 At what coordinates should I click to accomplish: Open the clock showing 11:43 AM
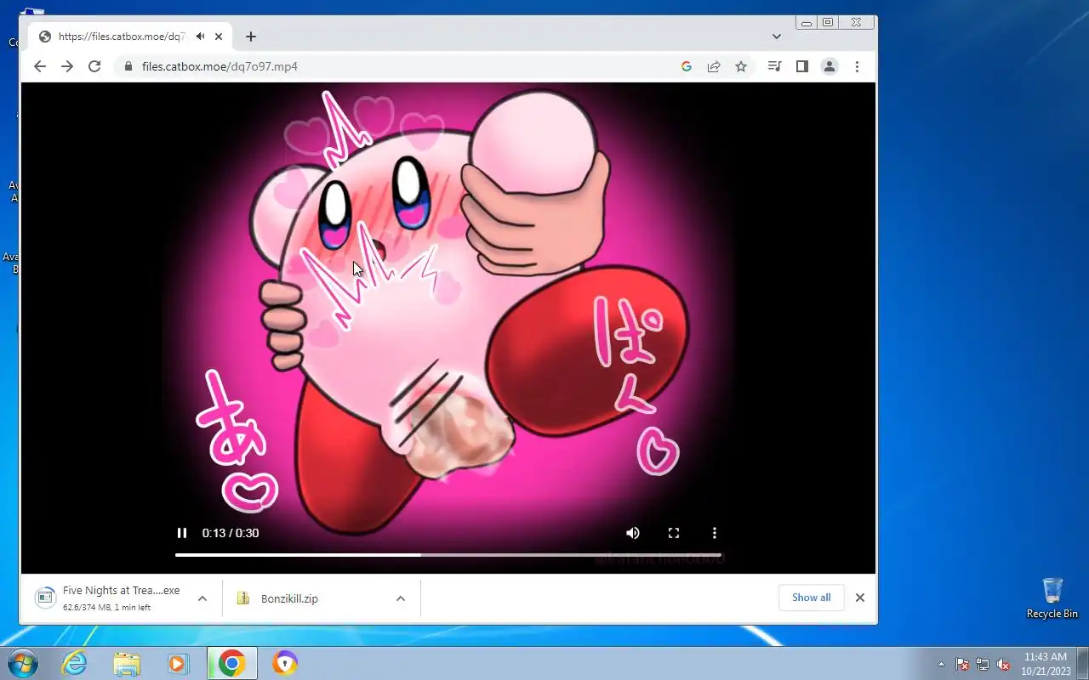1046,663
